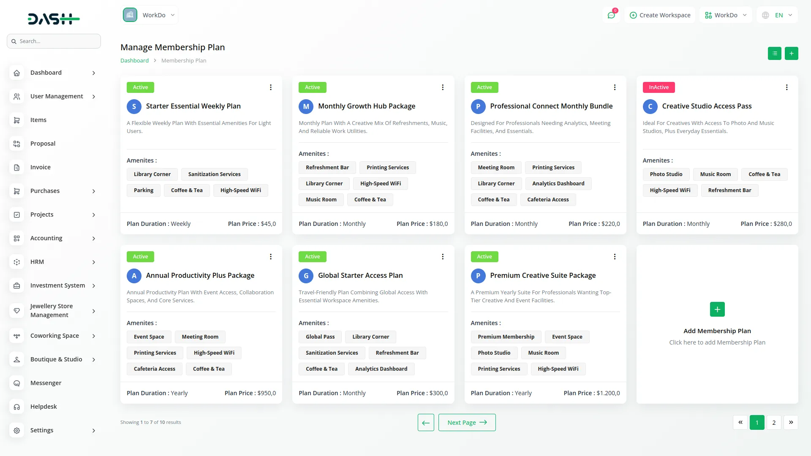Screen dimensions: 811x456
Task: Click the Messenger icon in sidebar
Action: coord(17,383)
